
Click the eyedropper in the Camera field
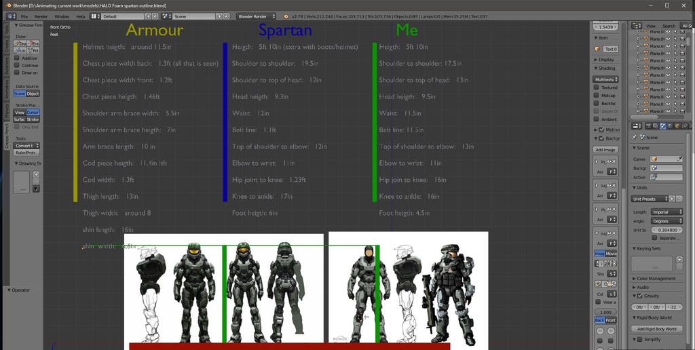coord(679,159)
